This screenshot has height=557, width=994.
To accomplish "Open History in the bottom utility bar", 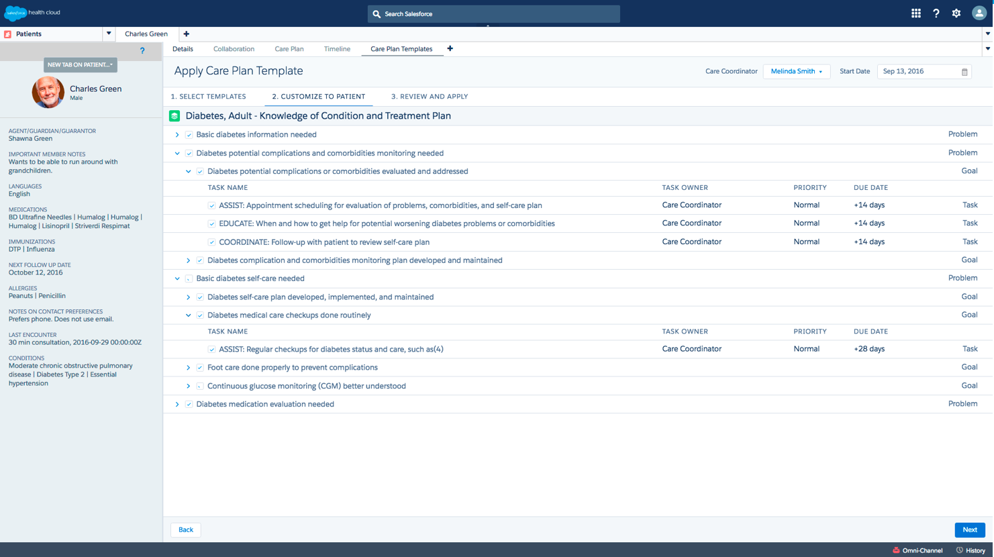I will (971, 550).
